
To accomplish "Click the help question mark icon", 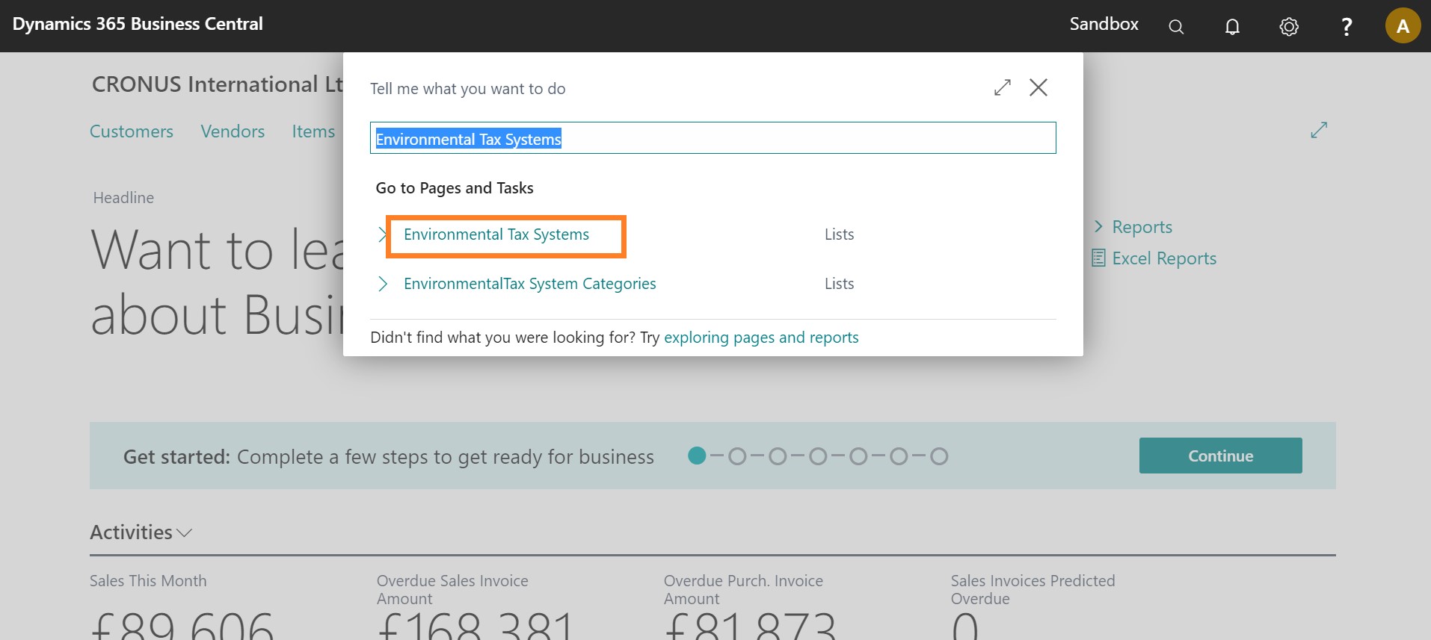I will (1347, 27).
